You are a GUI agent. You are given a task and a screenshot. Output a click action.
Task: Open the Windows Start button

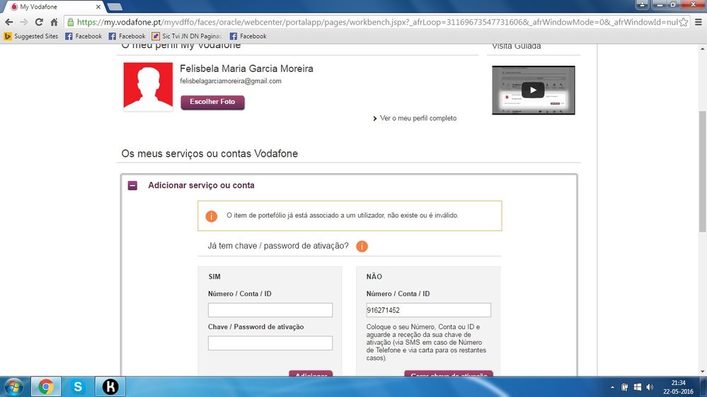14,386
